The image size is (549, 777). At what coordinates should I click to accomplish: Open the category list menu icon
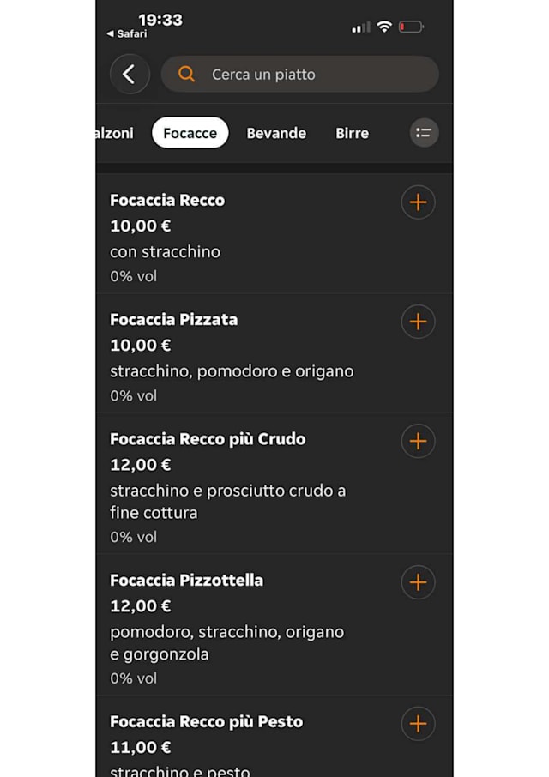tap(423, 133)
